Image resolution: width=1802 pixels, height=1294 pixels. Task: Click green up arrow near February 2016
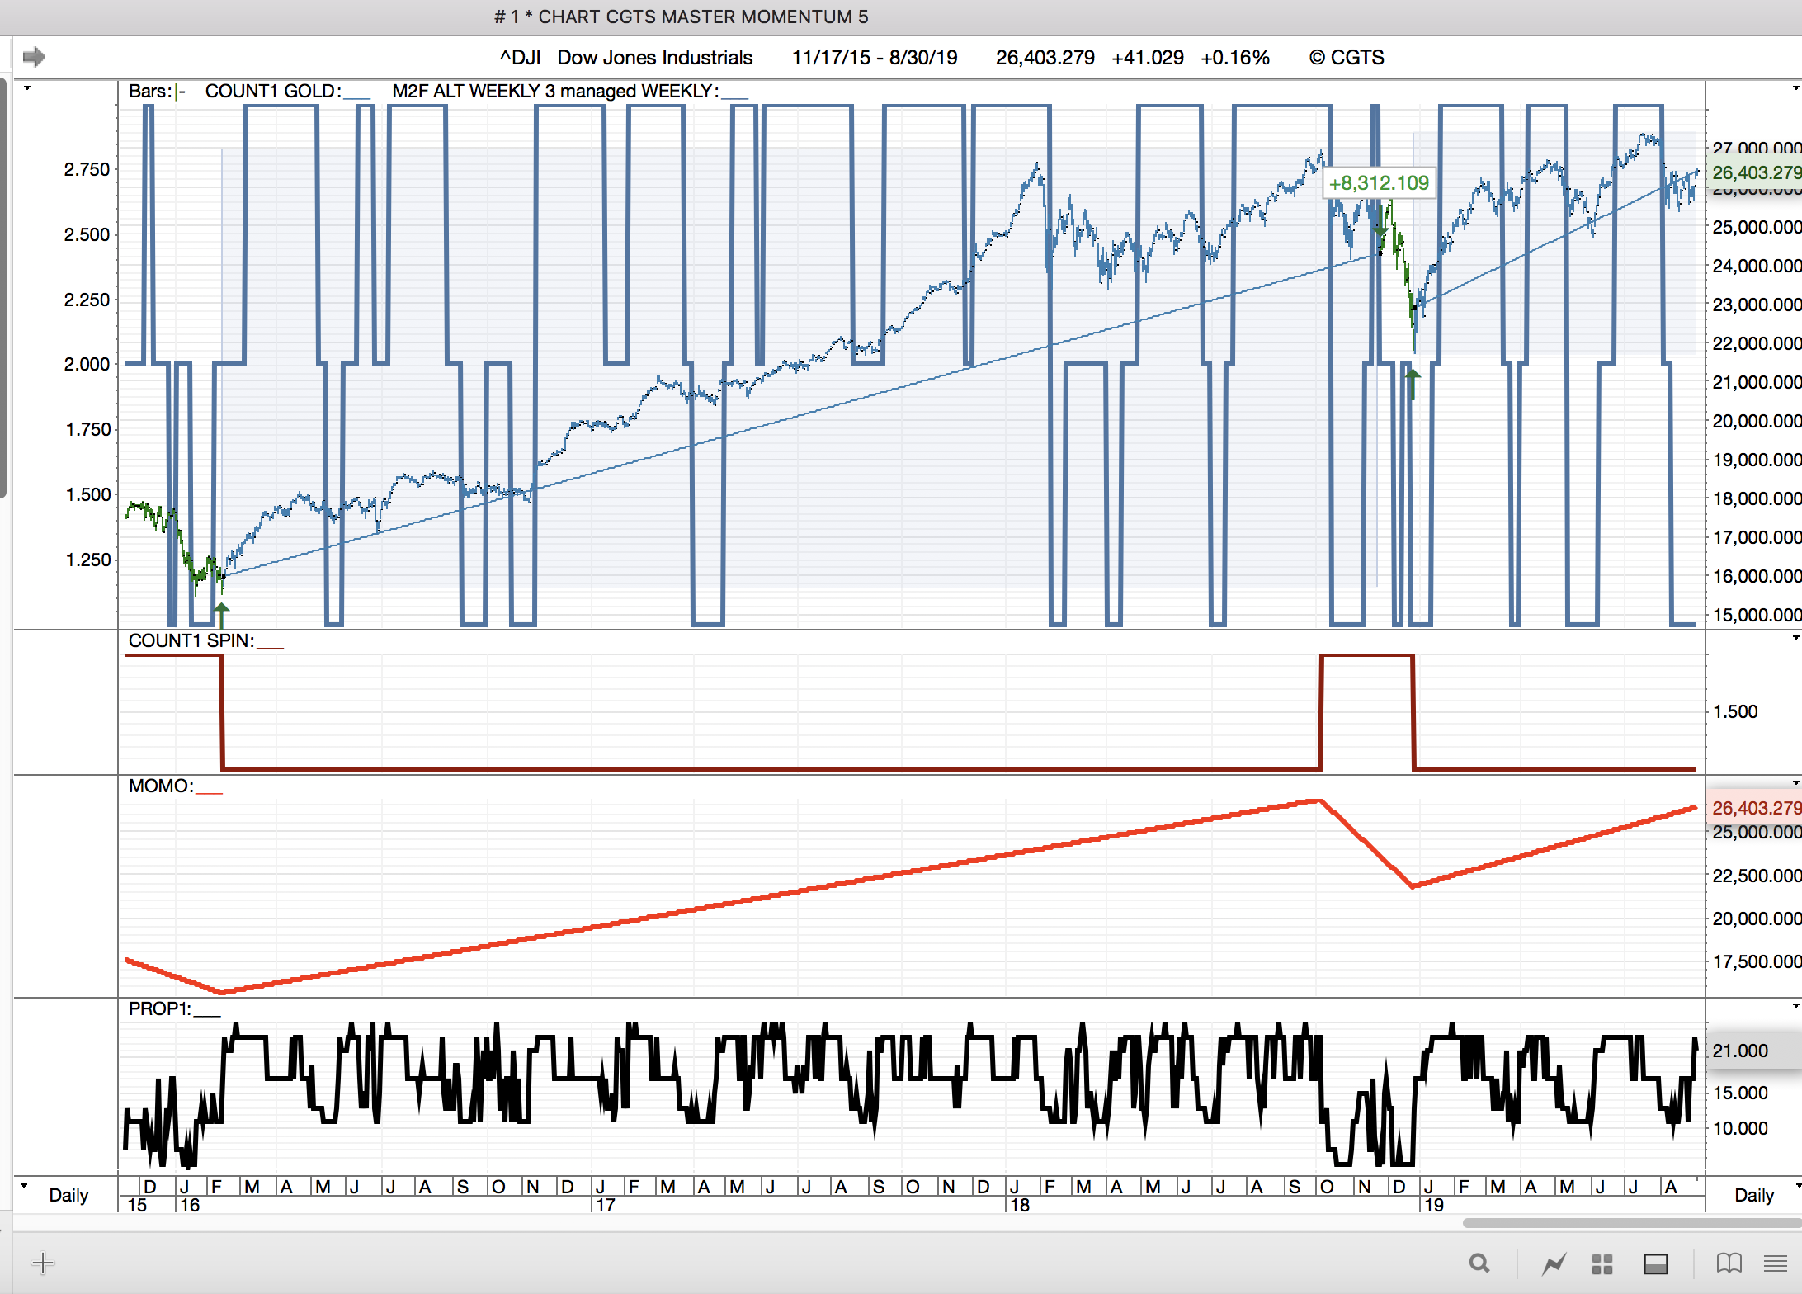[x=221, y=614]
